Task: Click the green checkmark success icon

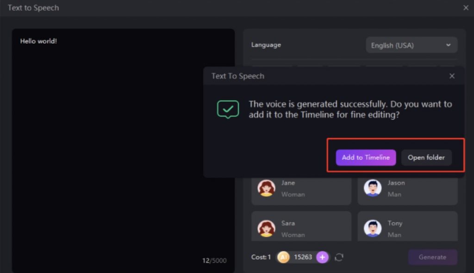Action: pyautogui.click(x=228, y=109)
